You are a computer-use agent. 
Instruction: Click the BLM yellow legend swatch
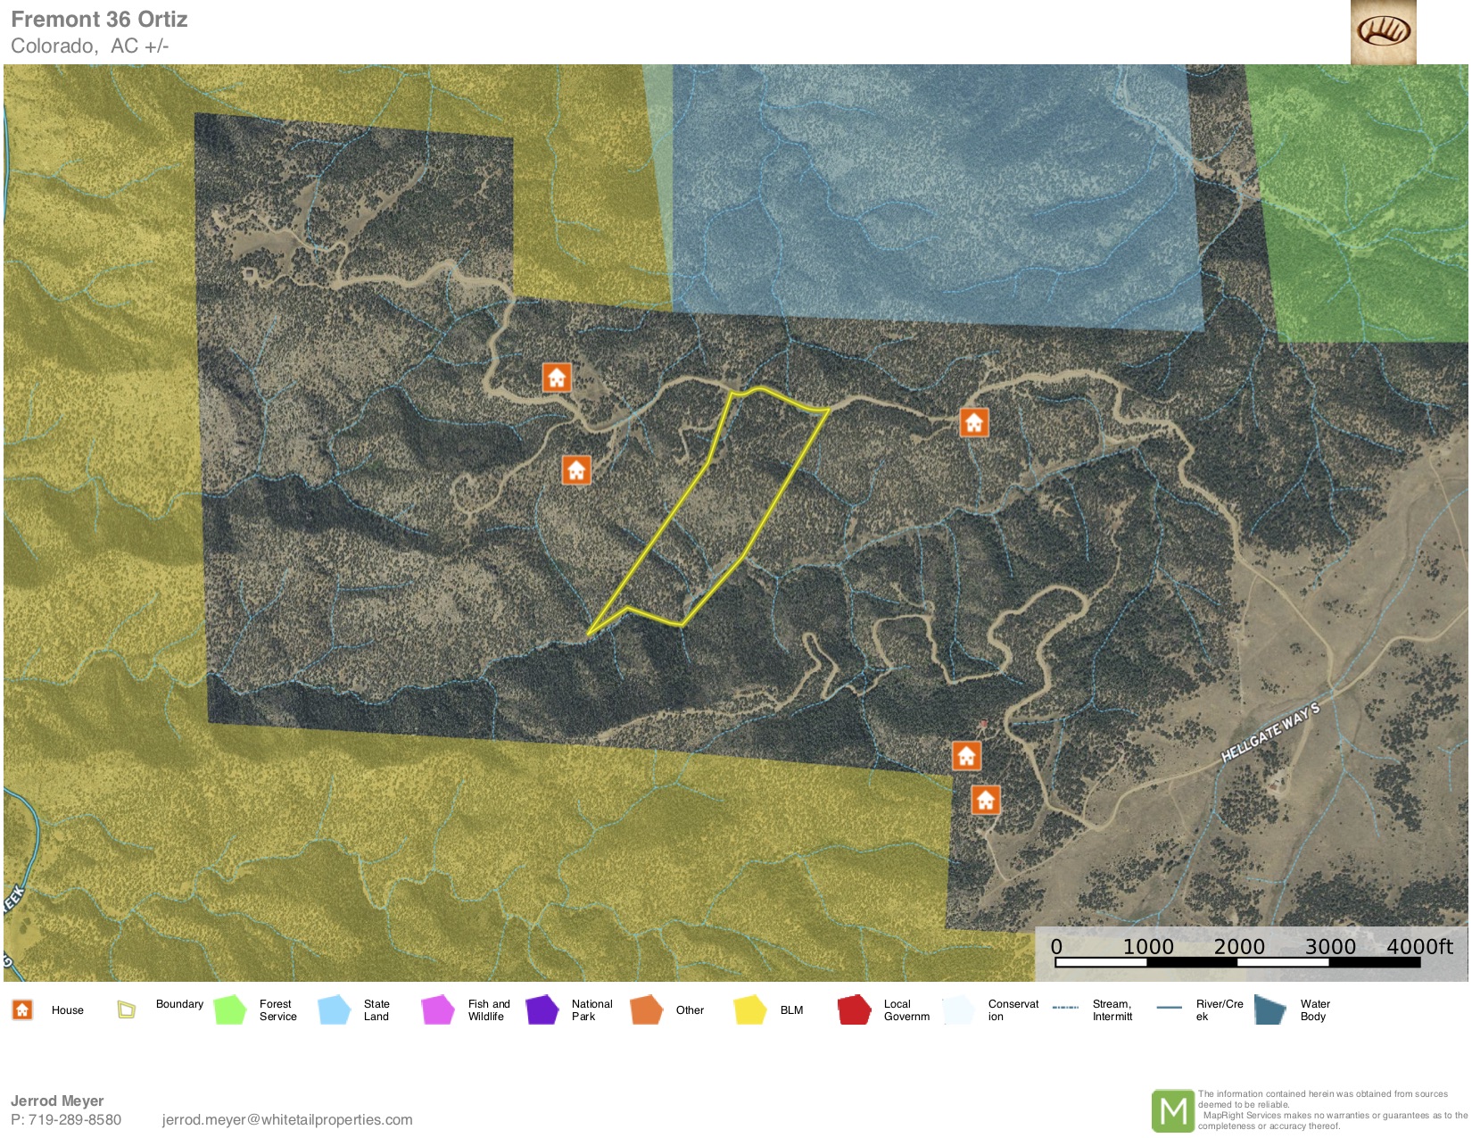(x=750, y=1009)
